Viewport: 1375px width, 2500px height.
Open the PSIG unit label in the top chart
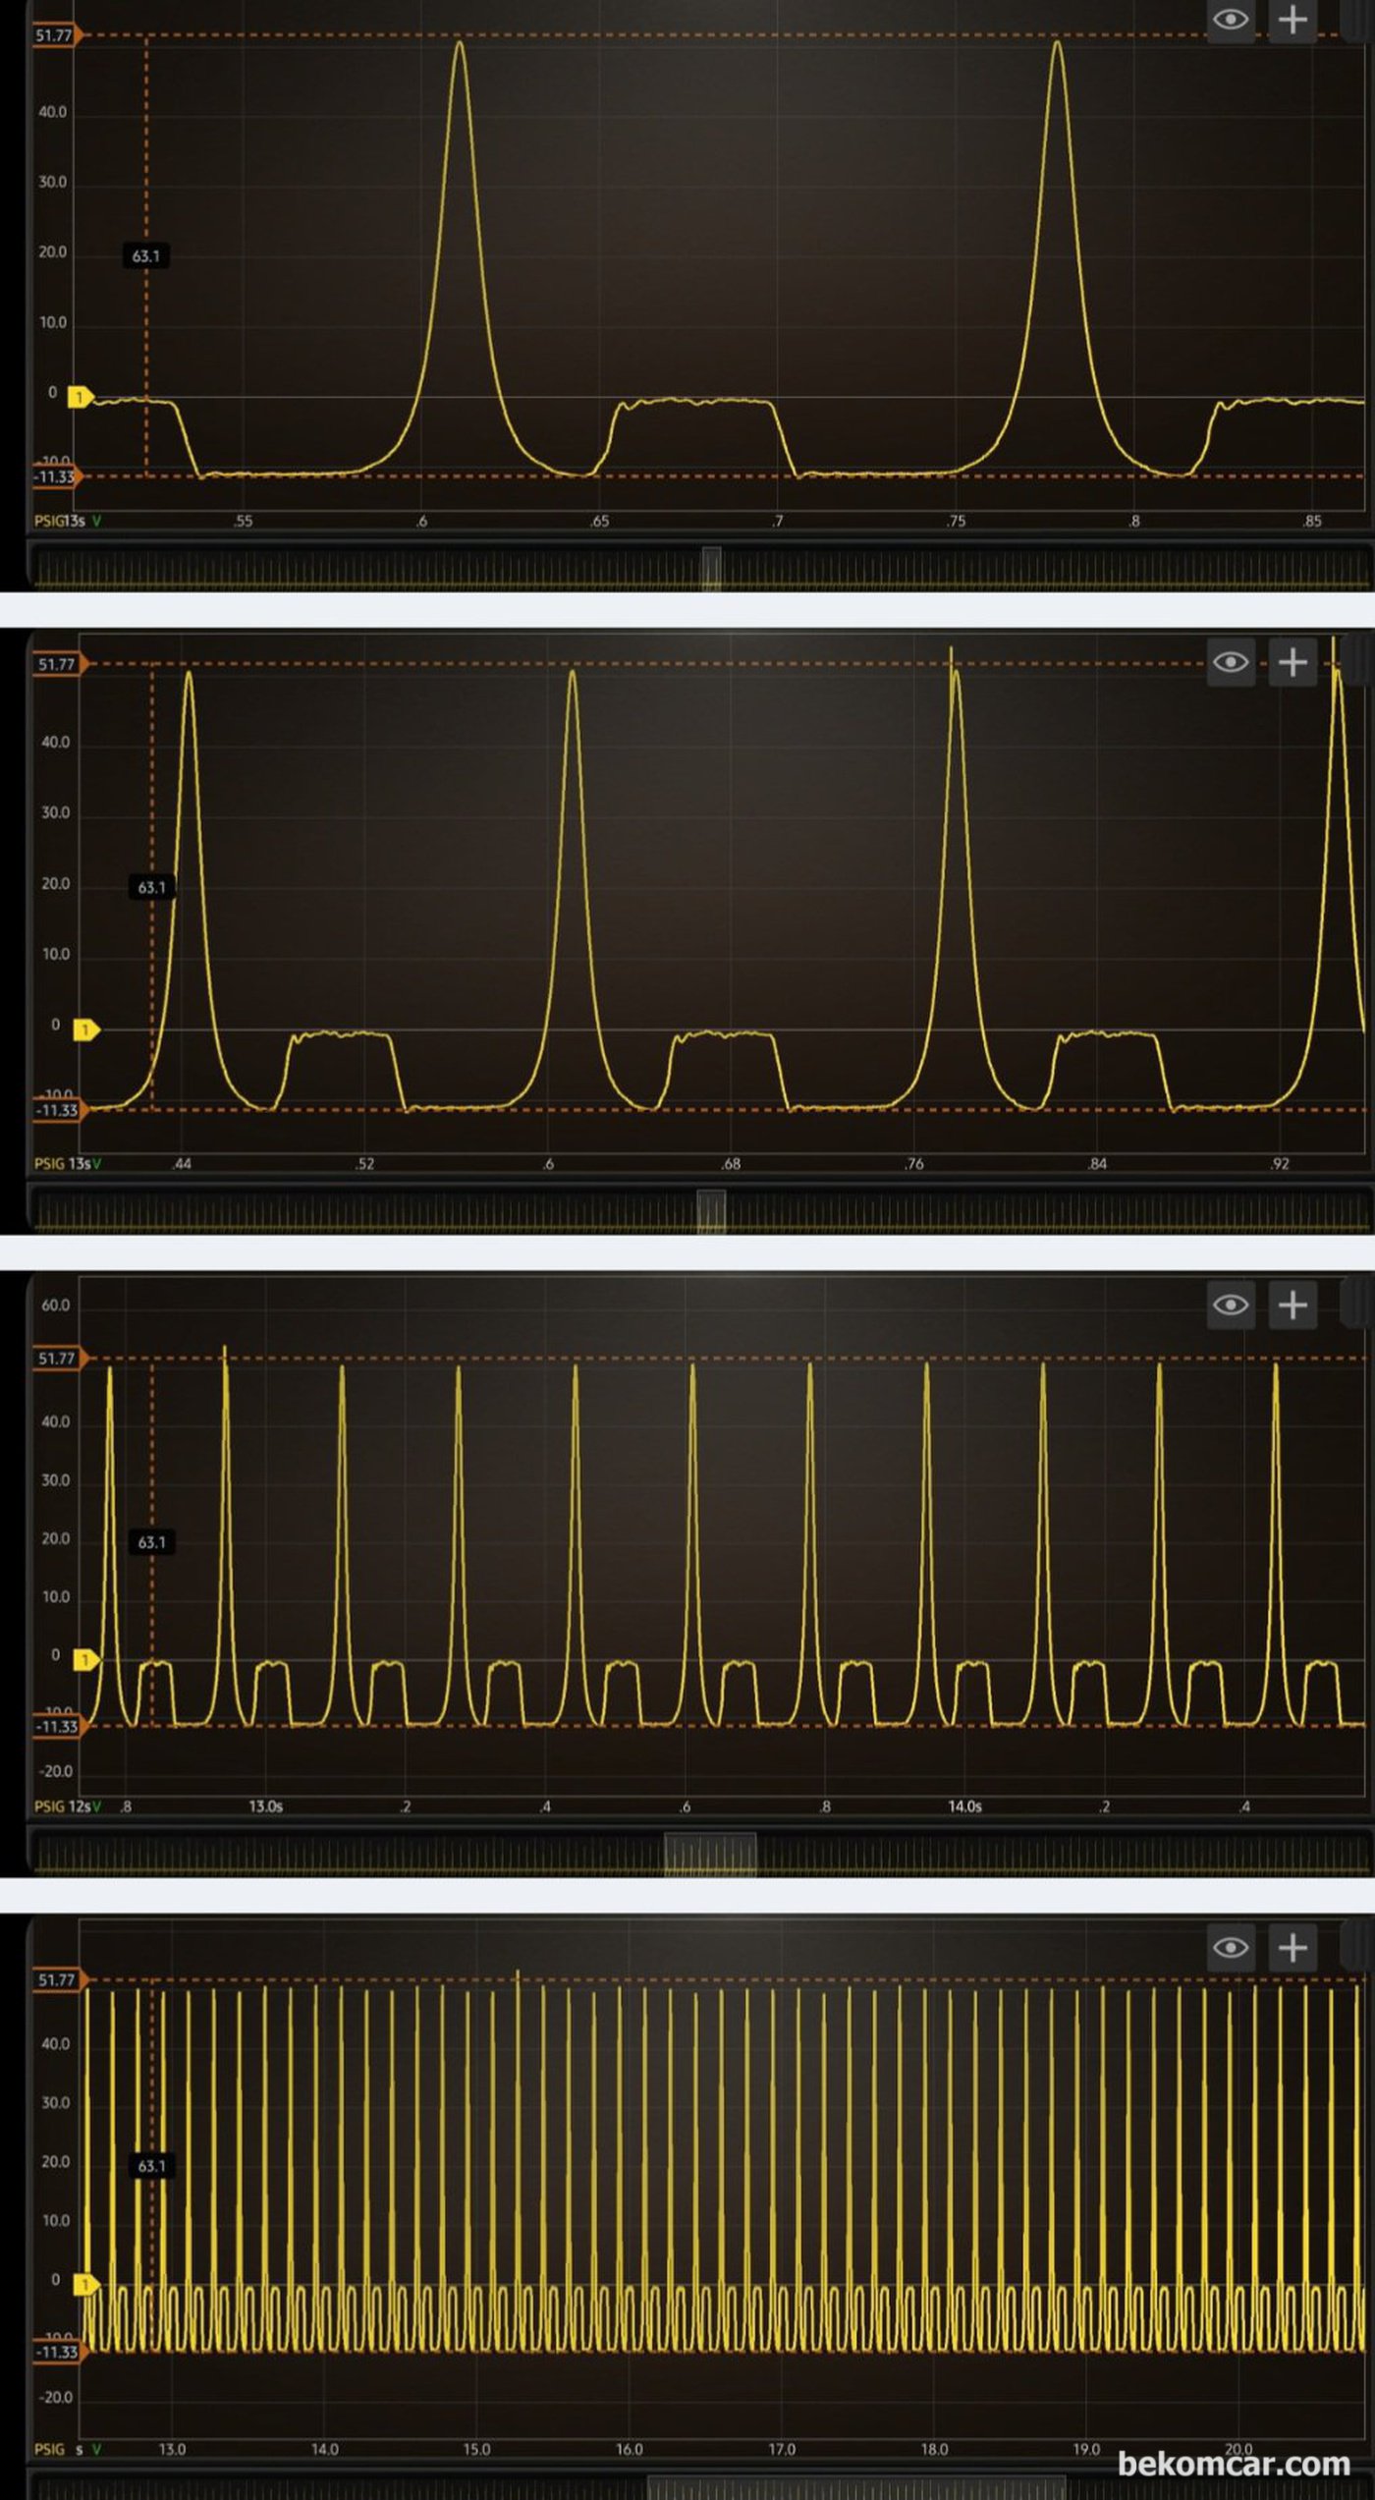coord(49,521)
